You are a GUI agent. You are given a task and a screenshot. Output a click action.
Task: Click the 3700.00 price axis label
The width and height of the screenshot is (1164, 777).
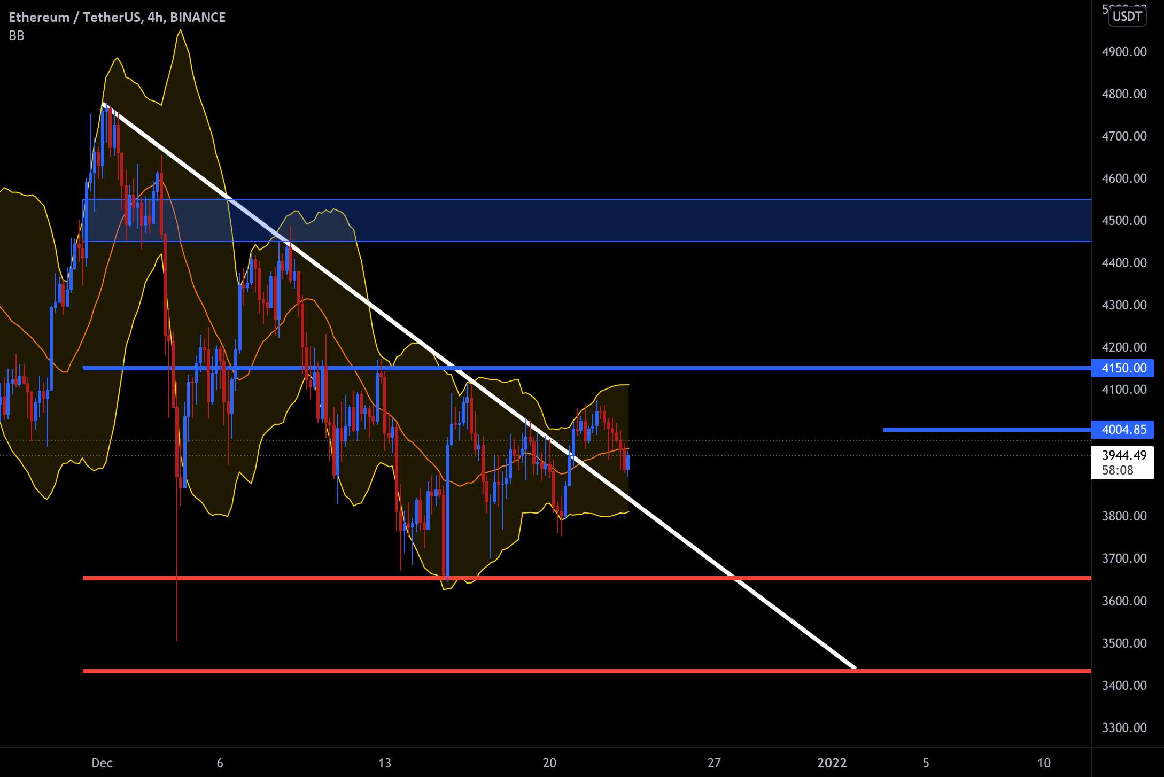tap(1124, 558)
